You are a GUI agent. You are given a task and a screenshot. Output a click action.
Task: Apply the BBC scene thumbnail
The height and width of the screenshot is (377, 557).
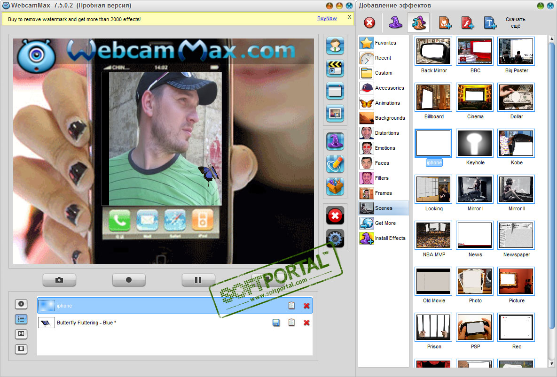click(475, 52)
